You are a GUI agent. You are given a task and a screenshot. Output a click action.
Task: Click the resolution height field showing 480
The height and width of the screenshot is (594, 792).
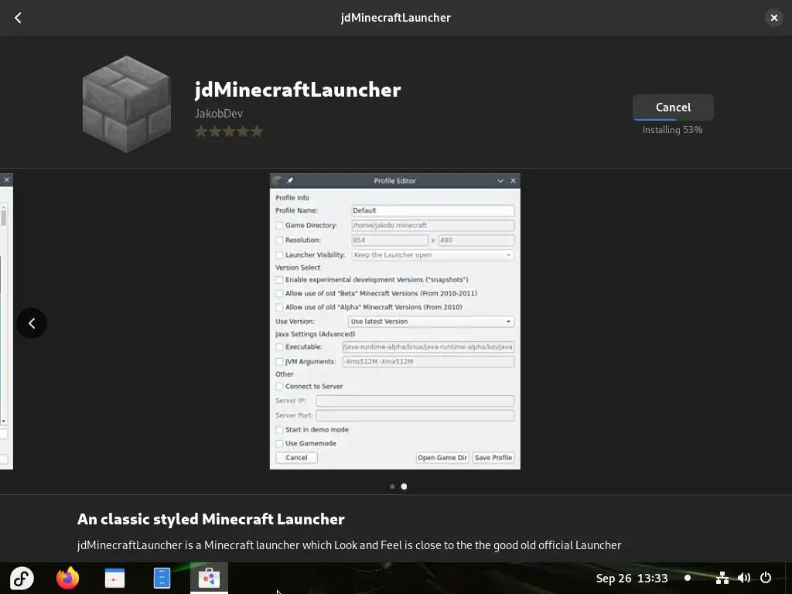(x=476, y=241)
